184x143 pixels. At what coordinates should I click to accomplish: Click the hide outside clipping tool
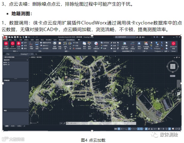[60, 45]
